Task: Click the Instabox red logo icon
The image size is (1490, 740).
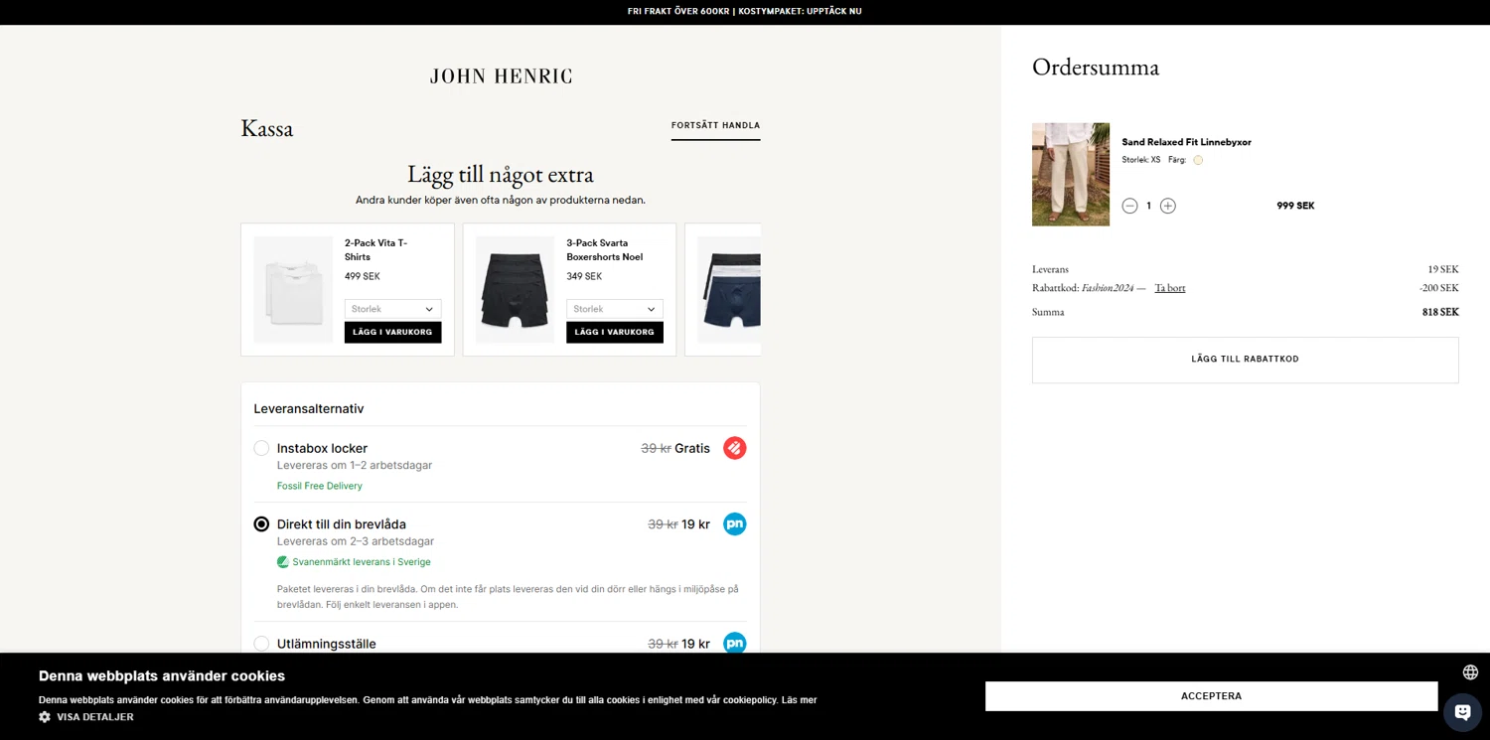Action: pos(734,448)
